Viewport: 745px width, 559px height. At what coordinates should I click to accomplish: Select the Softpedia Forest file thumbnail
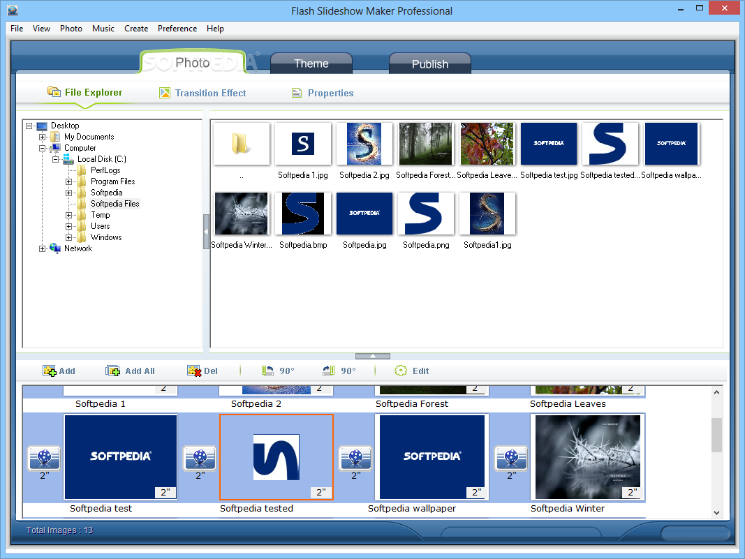tap(426, 144)
